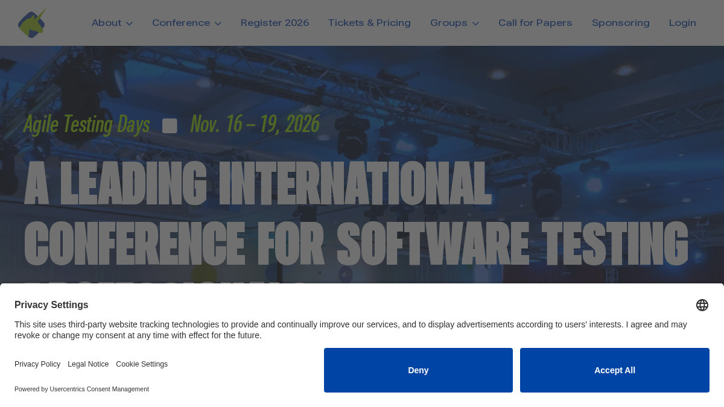Go to Register 2026 page
Image resolution: width=724 pixels, height=407 pixels.
[x=275, y=23]
